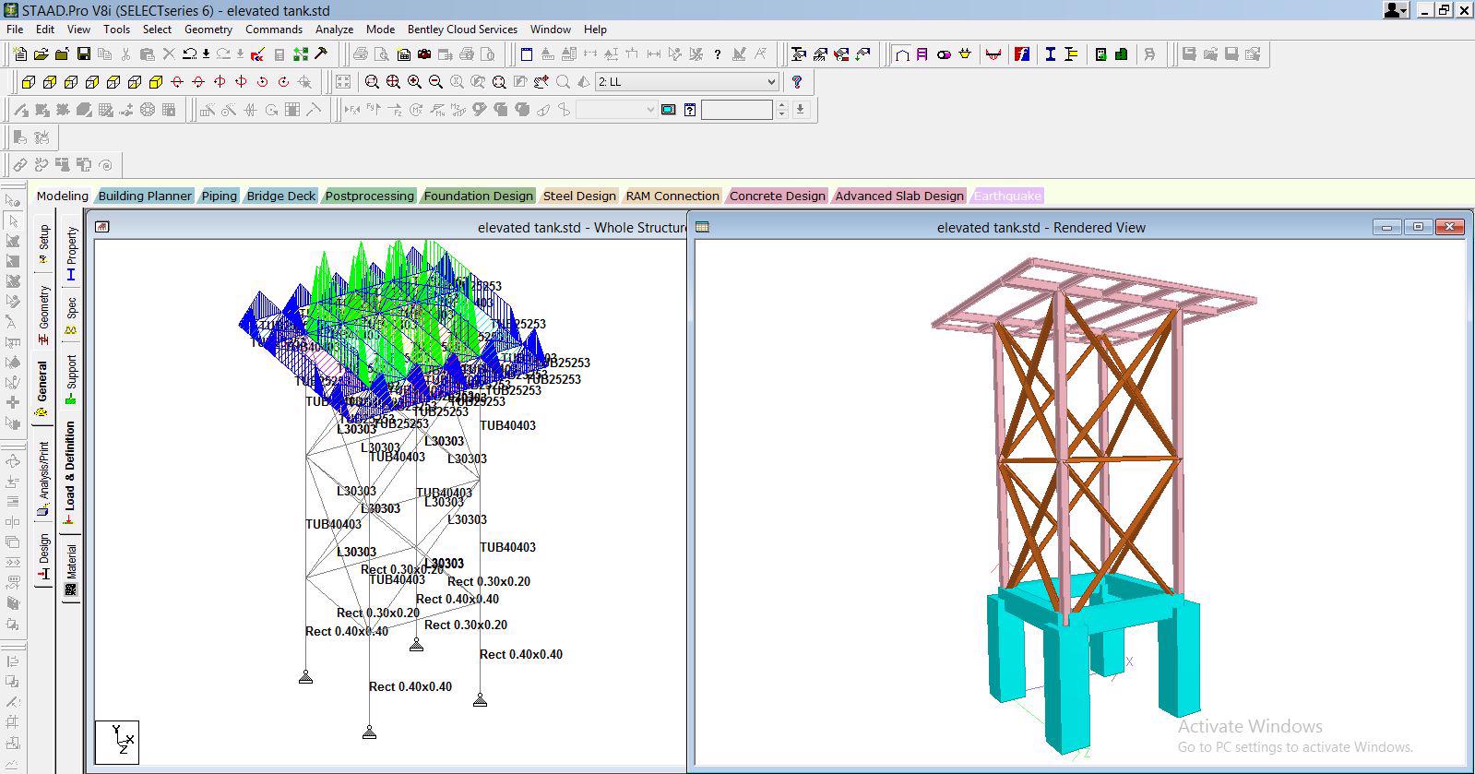The image size is (1475, 774).
Task: Click the Whole Structure window title icon
Action: click(x=102, y=227)
